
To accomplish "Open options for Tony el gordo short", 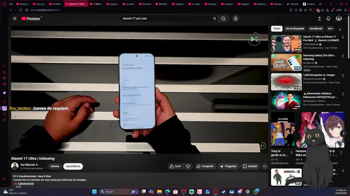I will [x=291, y=152].
